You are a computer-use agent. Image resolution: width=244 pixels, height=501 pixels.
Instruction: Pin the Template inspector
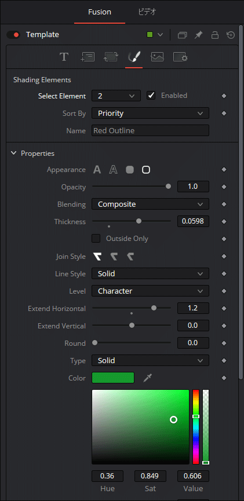click(199, 35)
